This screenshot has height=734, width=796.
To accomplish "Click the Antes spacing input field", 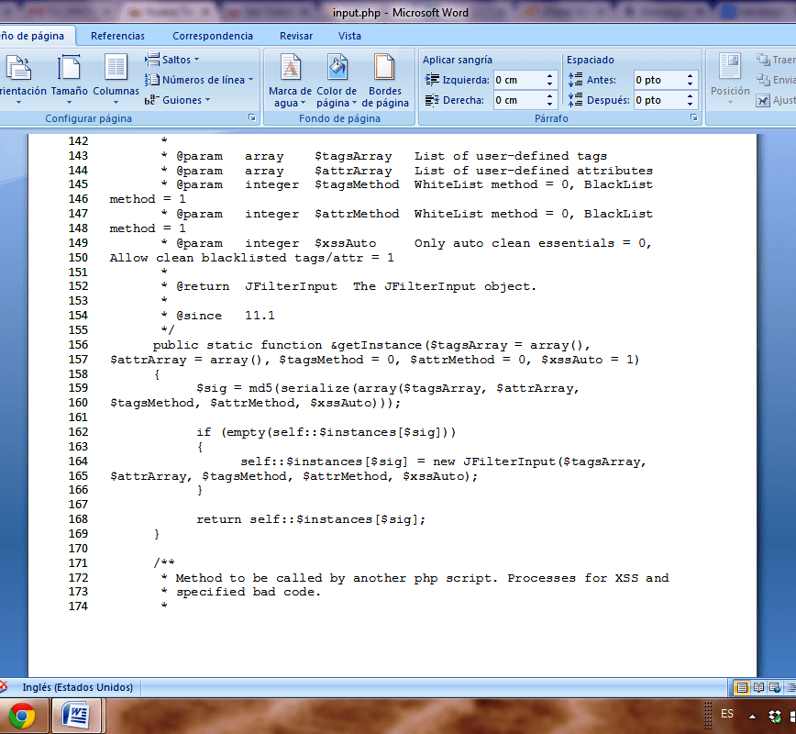I will coord(659,80).
